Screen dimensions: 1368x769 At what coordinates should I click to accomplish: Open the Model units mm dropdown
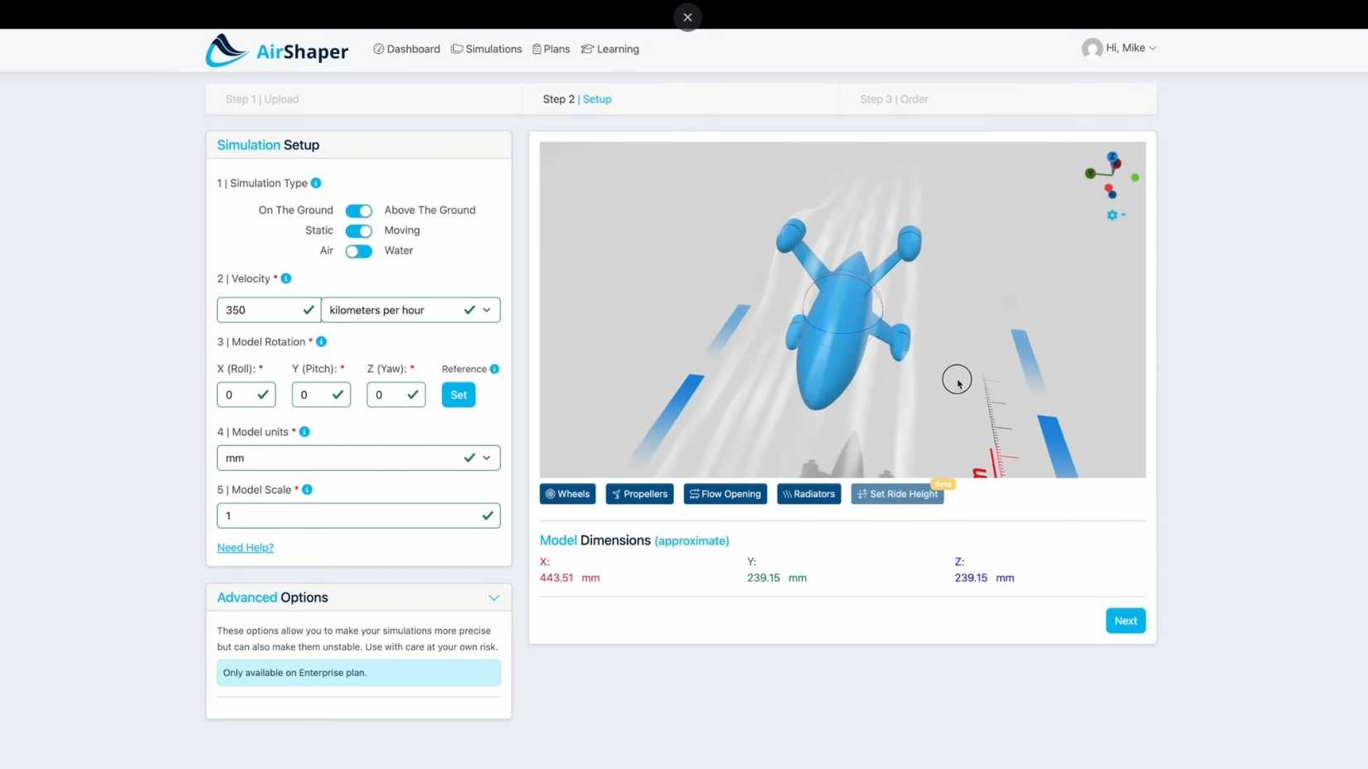click(358, 457)
